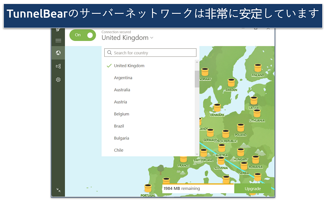Toggle the VPN On switch off

click(83, 35)
